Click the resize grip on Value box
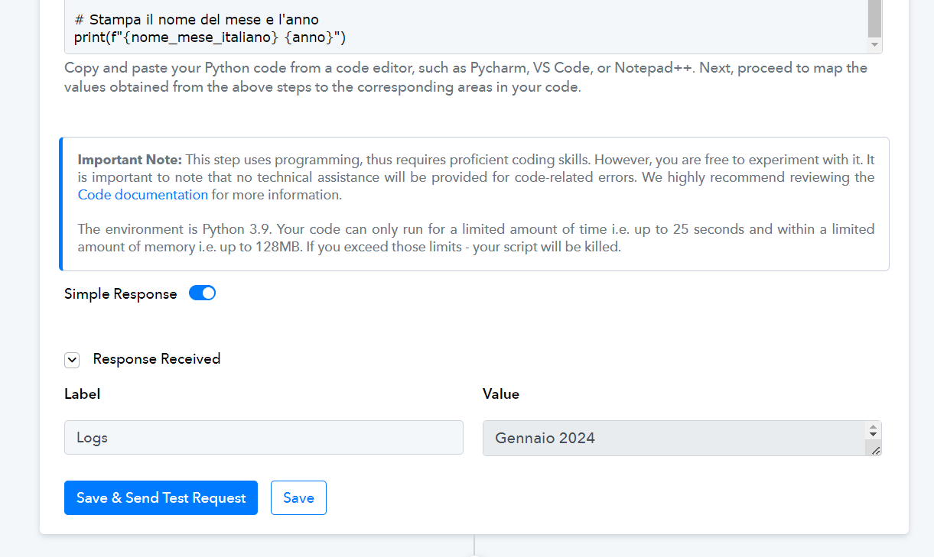Image resolution: width=934 pixels, height=557 pixels. [875, 451]
